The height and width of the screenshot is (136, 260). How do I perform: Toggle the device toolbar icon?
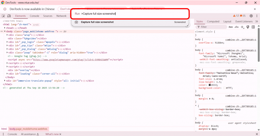coord(9,16)
